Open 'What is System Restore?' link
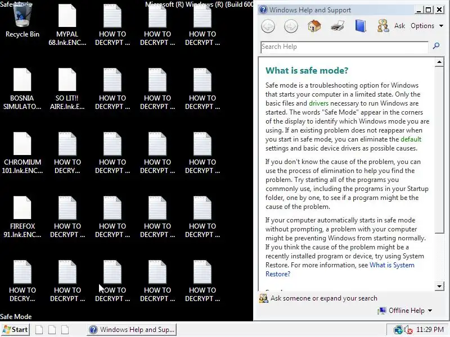Screen dimensions: 450x337 pos(340,270)
